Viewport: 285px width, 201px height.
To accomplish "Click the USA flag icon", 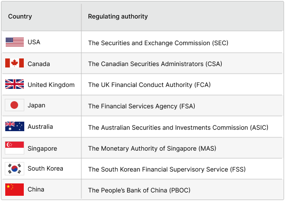I will pyautogui.click(x=15, y=42).
